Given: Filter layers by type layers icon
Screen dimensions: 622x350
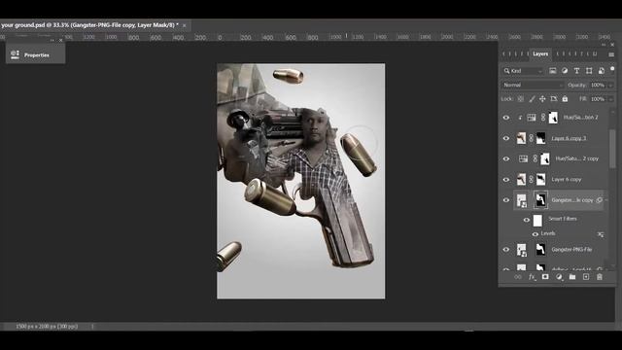Looking at the screenshot, I should tap(576, 71).
